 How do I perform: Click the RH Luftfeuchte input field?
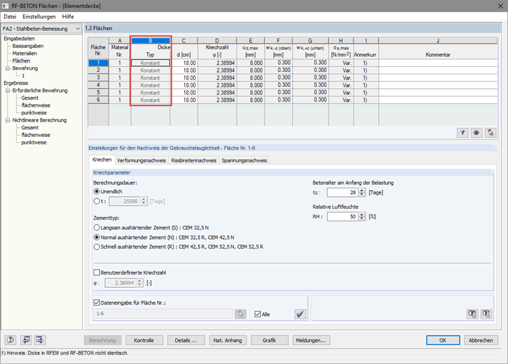(343, 216)
